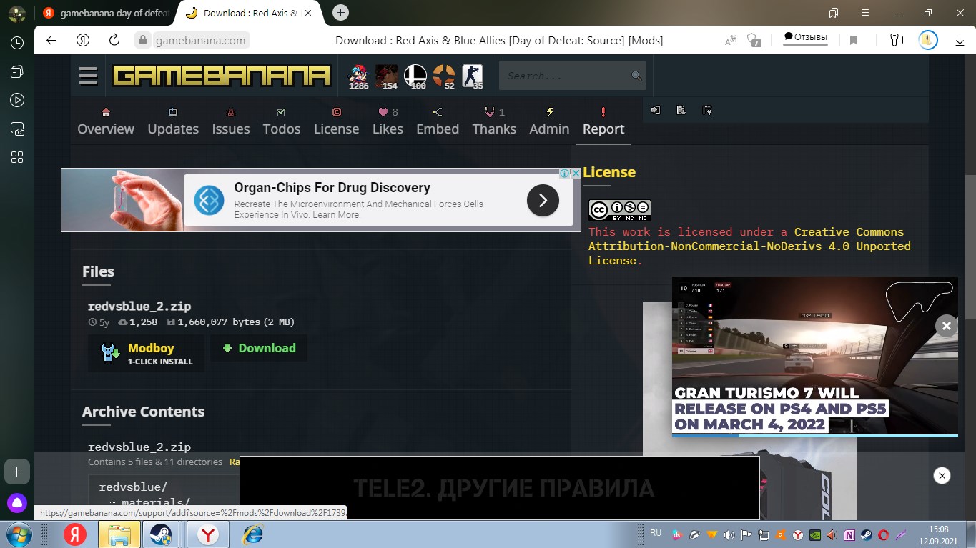Install with Modboy 1-click install
Screen dimensions: 976x548
pos(147,354)
